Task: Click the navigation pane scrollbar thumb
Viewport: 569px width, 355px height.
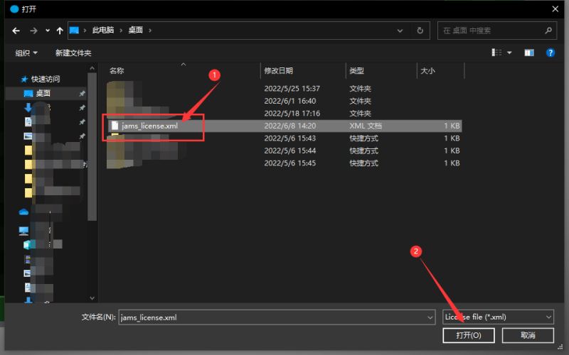Action: pos(92,147)
